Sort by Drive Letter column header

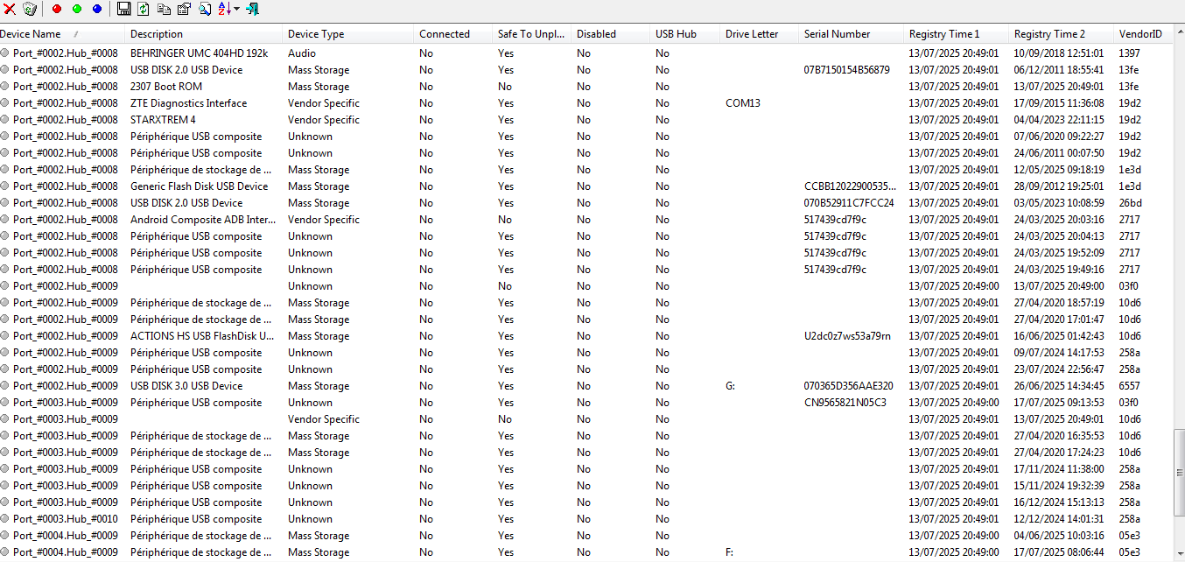(760, 34)
